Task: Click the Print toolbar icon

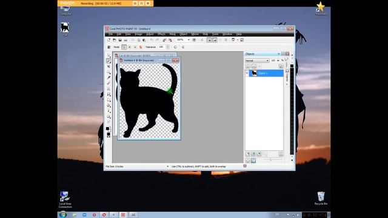Action: tap(125, 40)
